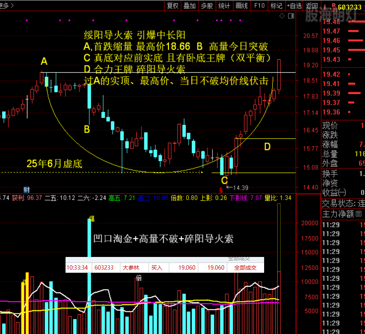
Task: Click the blue 财 marker on the chart
Action: coord(27,190)
